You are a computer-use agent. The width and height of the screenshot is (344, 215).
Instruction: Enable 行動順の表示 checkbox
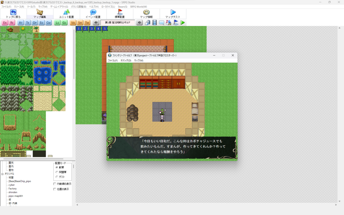(55, 184)
